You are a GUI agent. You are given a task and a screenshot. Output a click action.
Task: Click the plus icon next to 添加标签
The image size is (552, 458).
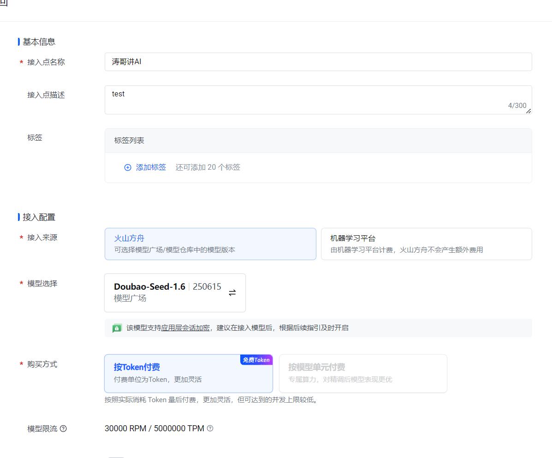(x=128, y=167)
